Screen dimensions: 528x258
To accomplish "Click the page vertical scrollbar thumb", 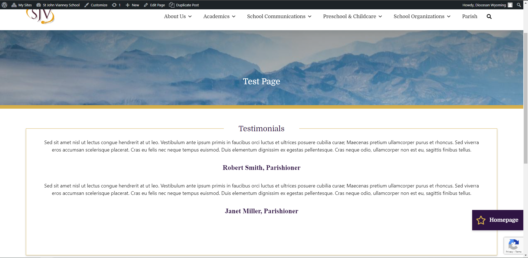I will pyautogui.click(x=526, y=98).
